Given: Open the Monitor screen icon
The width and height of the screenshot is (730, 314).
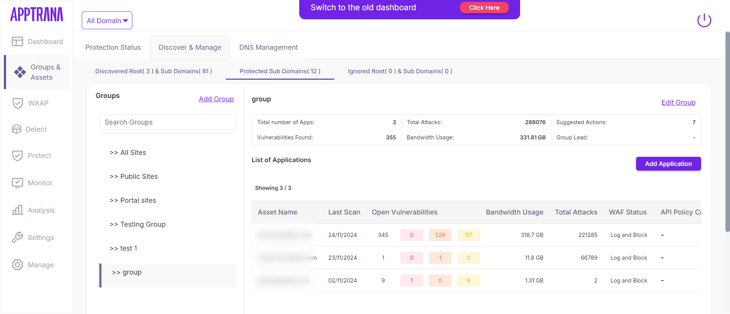Looking at the screenshot, I should pos(17,183).
